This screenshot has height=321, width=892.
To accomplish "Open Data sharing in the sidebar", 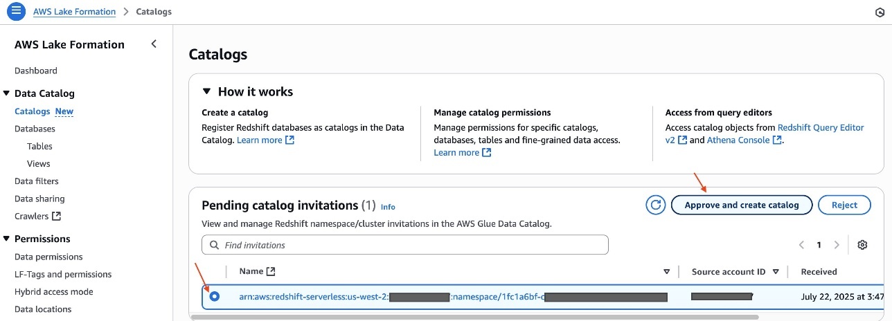I will coord(39,199).
